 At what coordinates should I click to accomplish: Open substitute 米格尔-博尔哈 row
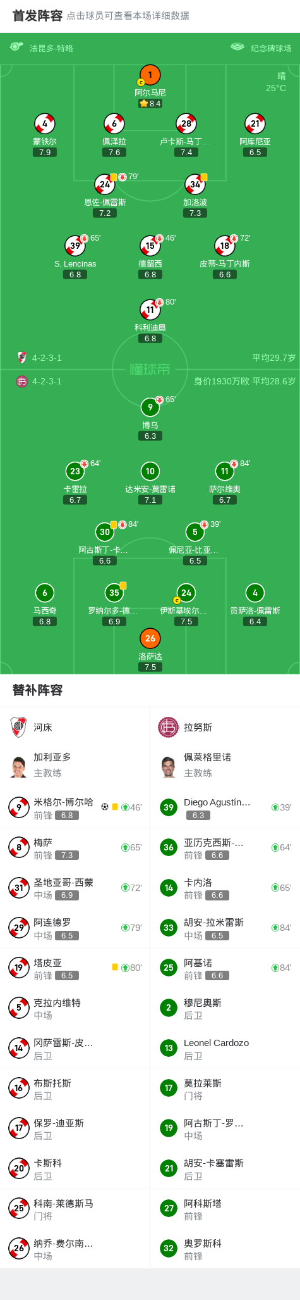[75, 807]
